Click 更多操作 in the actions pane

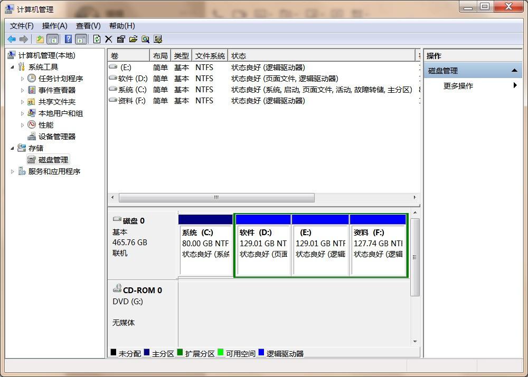[x=458, y=86]
